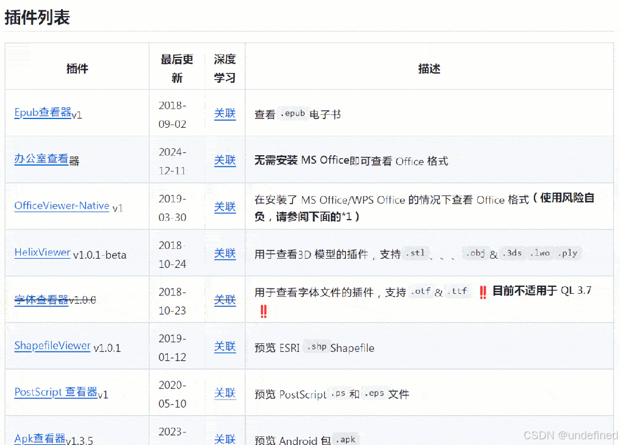Image resolution: width=620 pixels, height=445 pixels.
Task: Open the 字体查看器 plugin link
Action: coord(40,300)
